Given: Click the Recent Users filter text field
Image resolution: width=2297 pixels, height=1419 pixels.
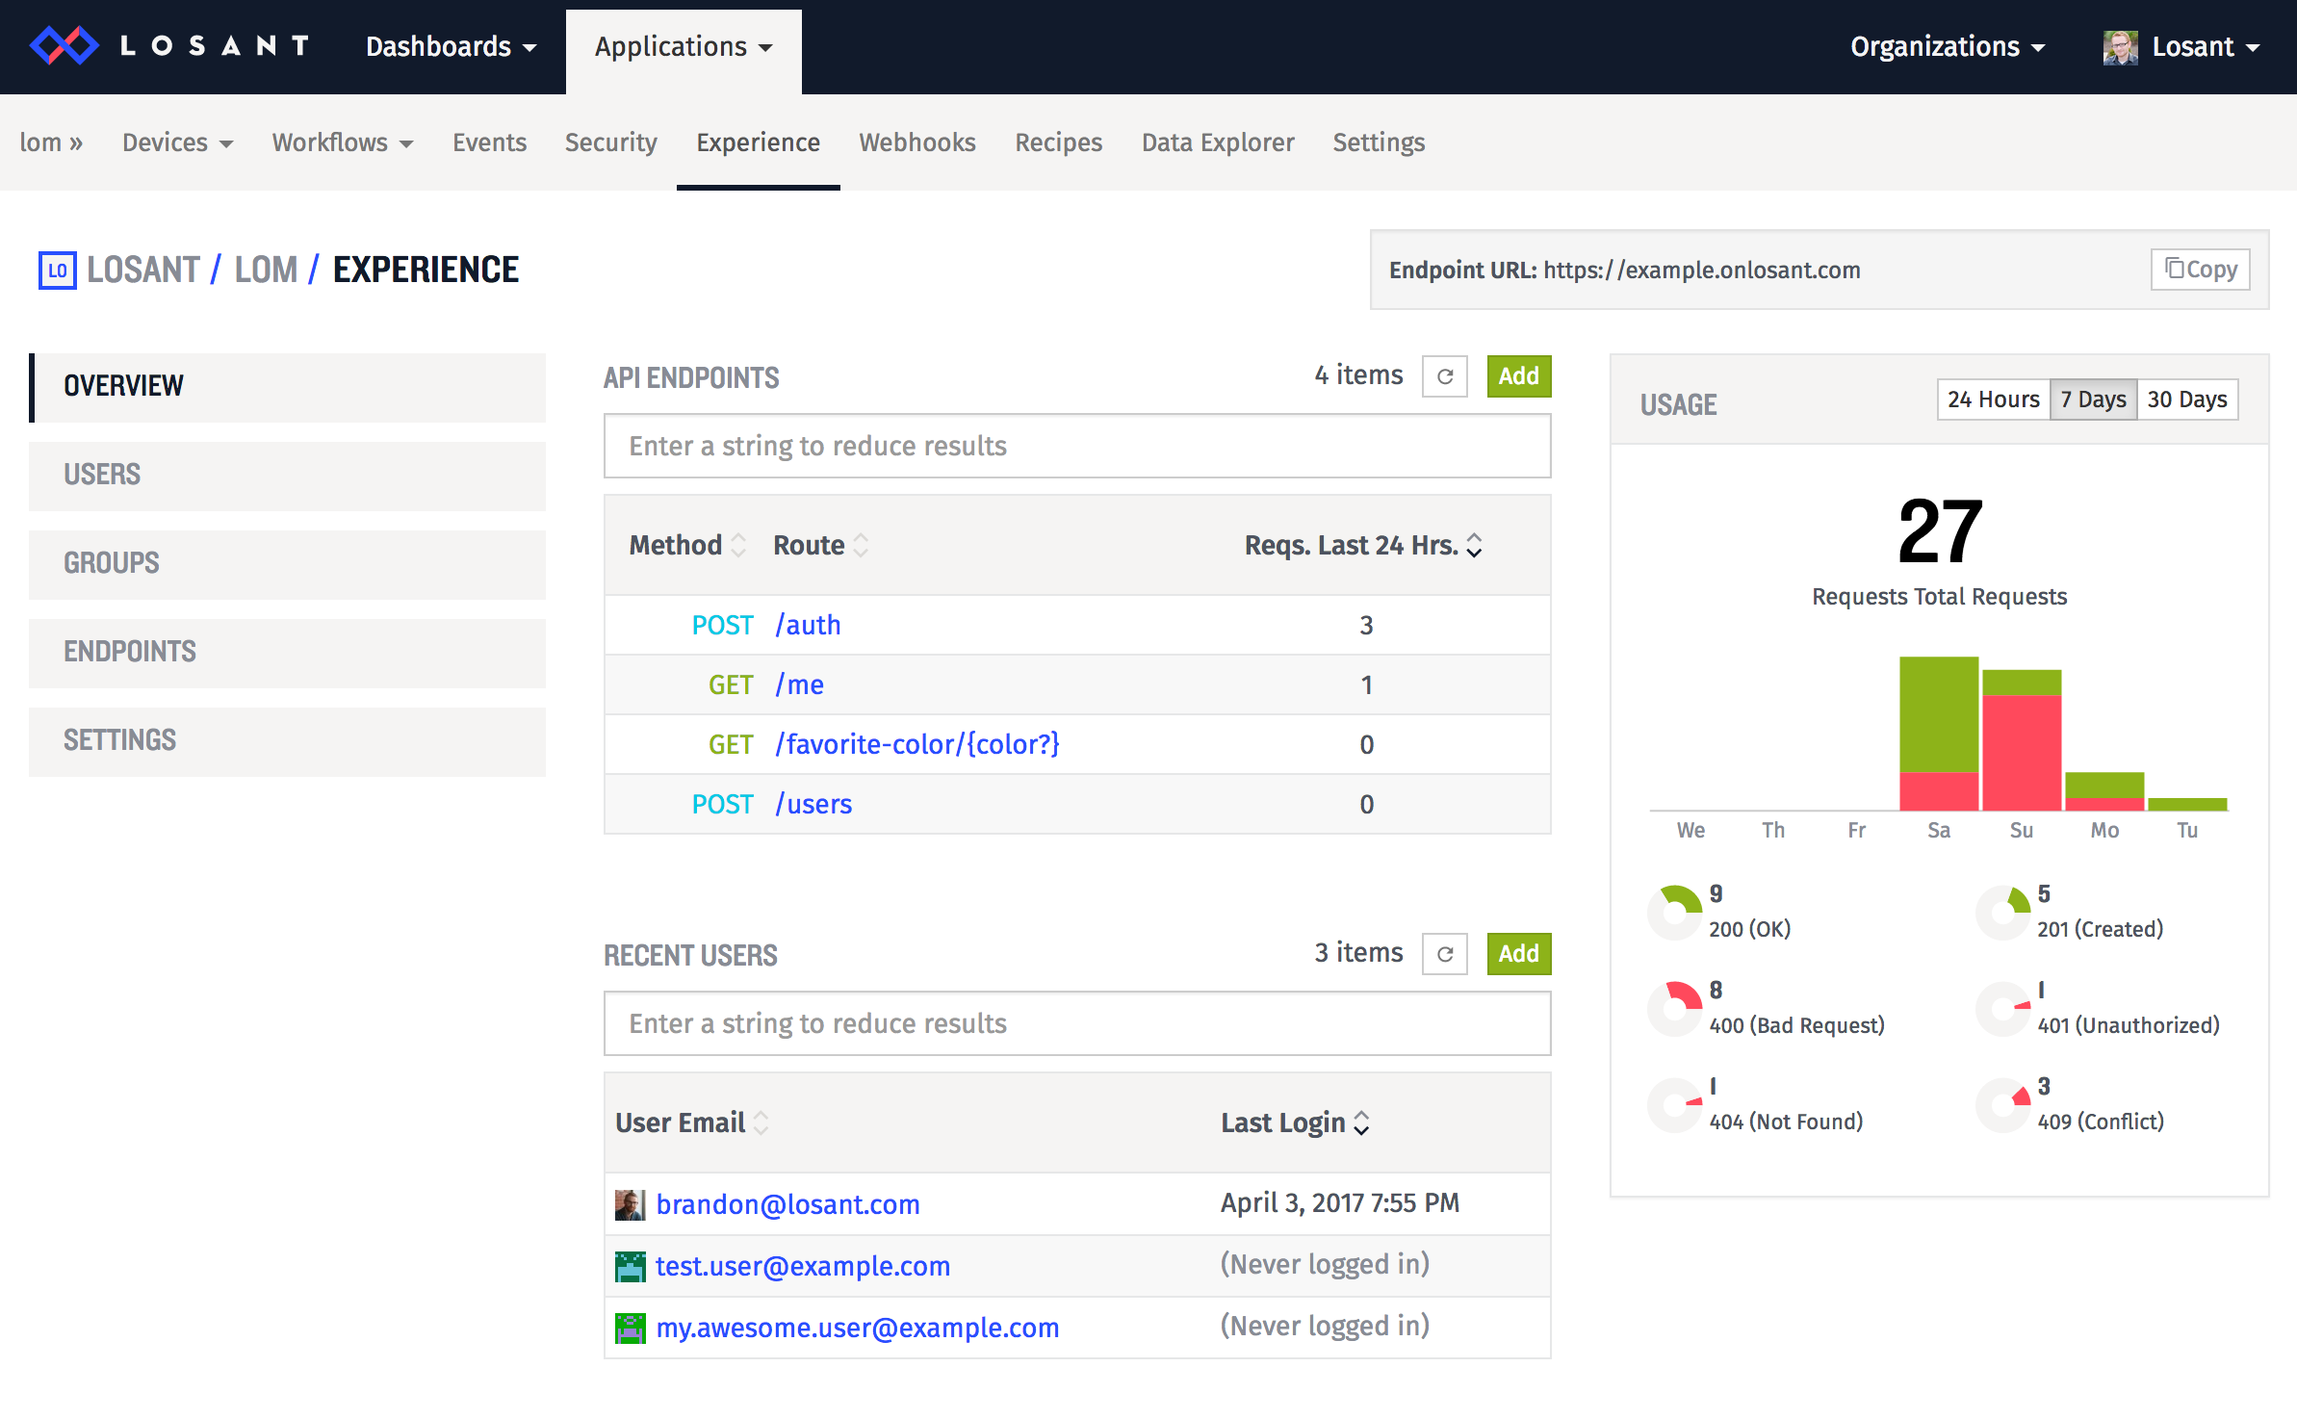Looking at the screenshot, I should (1076, 1023).
